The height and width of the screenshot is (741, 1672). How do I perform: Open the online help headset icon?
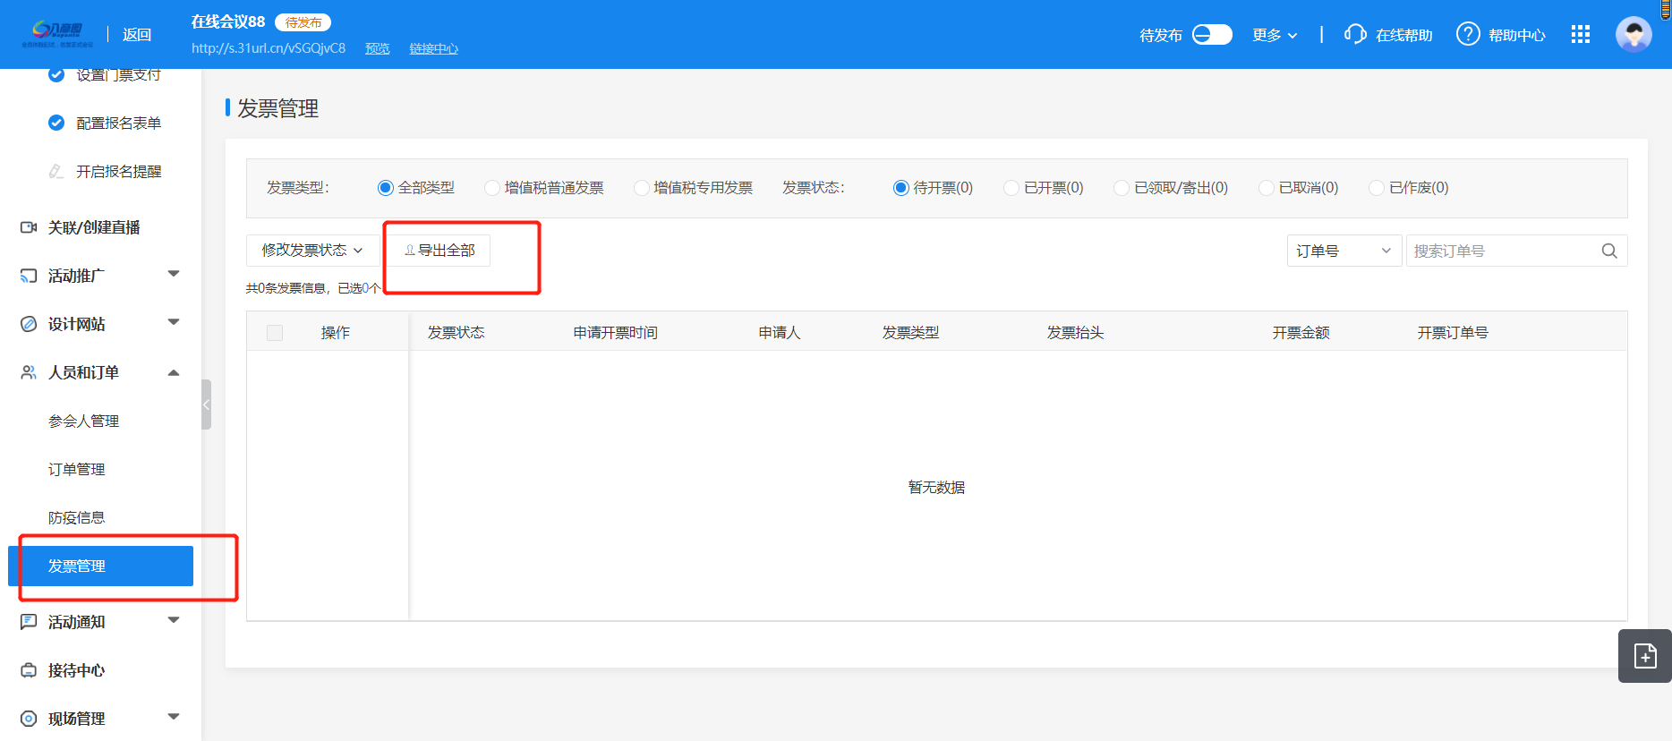click(x=1355, y=34)
